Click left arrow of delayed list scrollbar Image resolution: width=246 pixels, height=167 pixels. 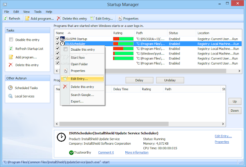click(x=57, y=124)
